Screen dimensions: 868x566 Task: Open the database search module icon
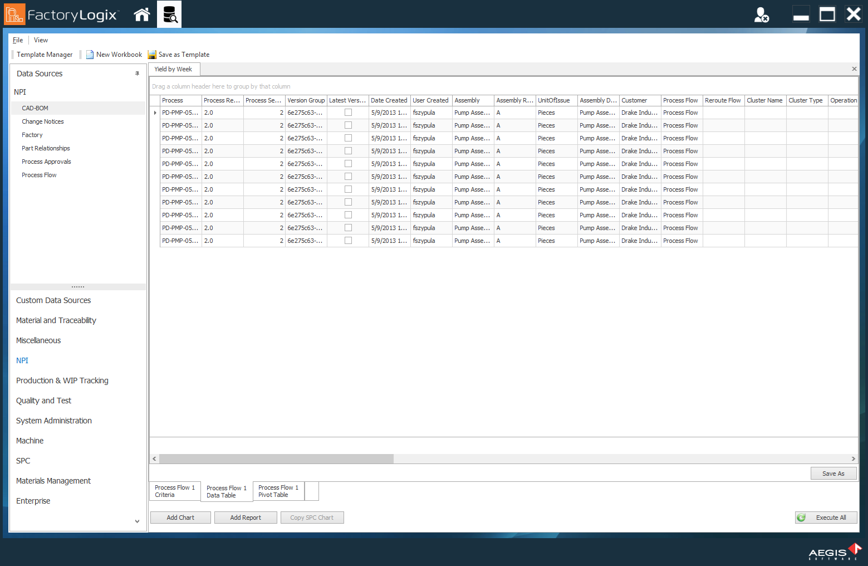[x=169, y=14]
